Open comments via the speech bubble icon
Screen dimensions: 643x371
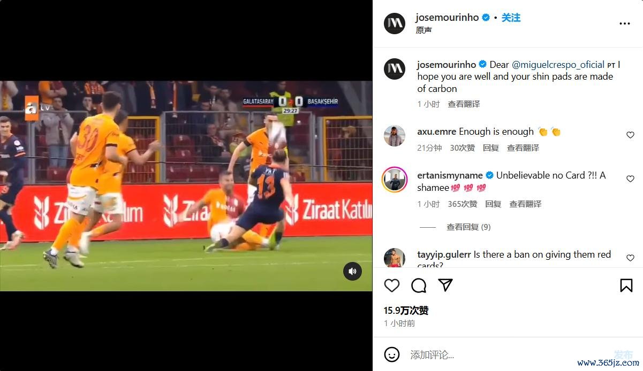coord(419,285)
